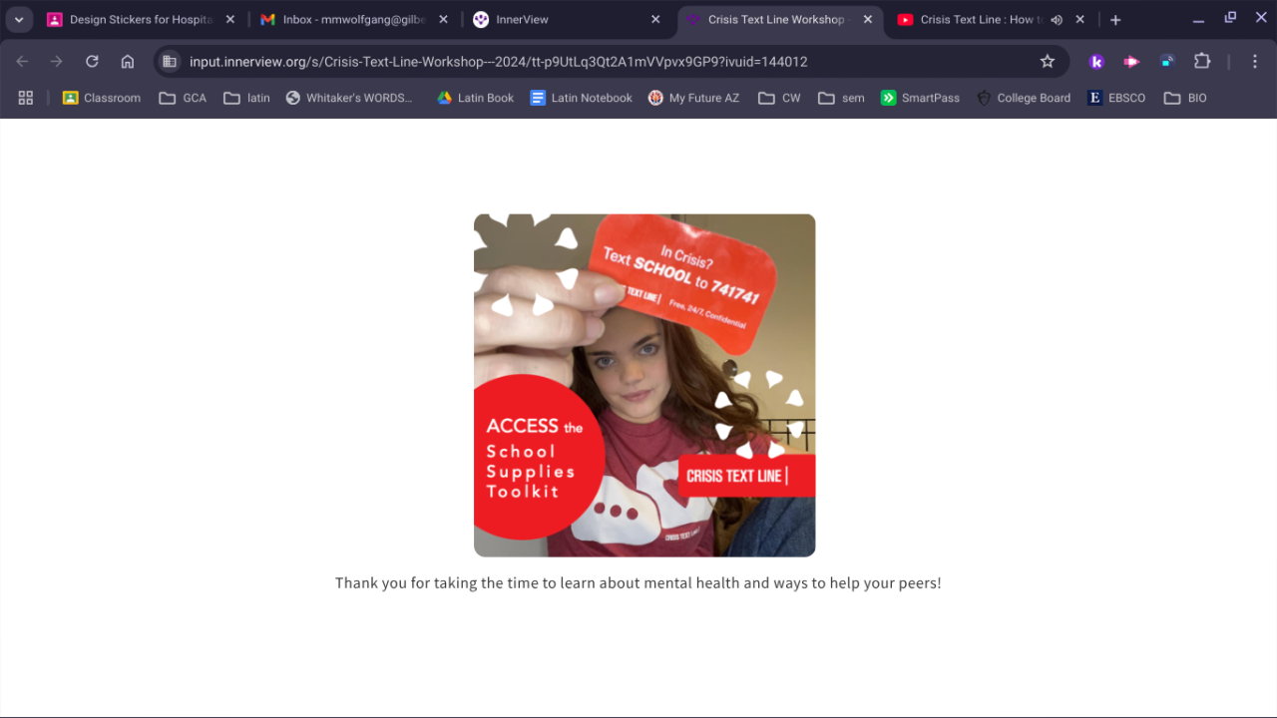
Task: Minimize the browser window
Action: click(1198, 20)
